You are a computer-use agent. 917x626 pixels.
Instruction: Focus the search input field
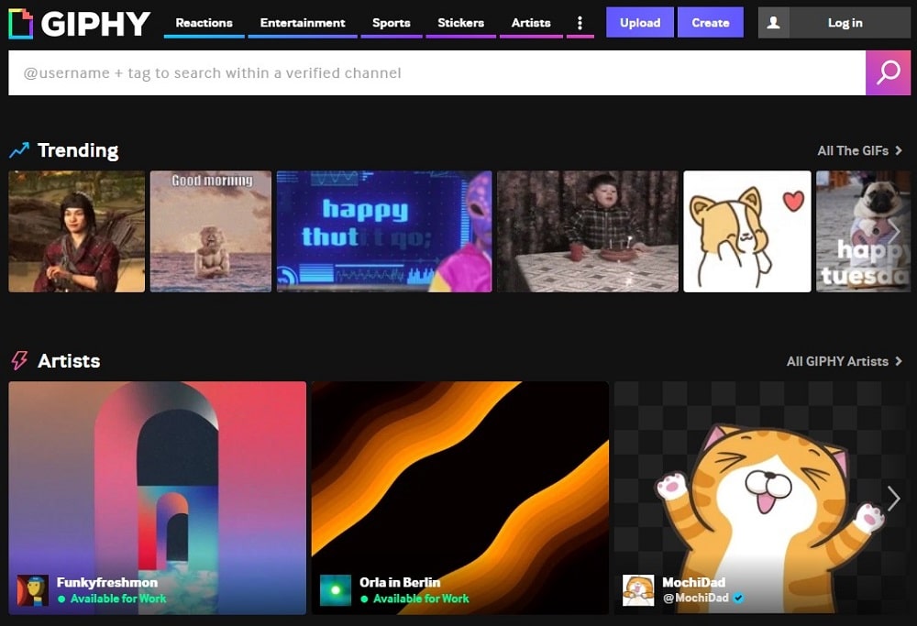coord(436,72)
